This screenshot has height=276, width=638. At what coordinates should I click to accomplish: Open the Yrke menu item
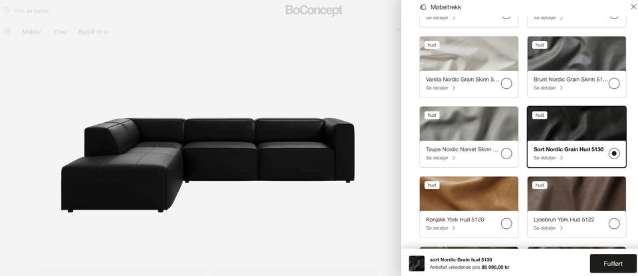(60, 32)
